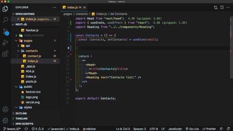
Task: Open Explorer views and more actions ellipsis
Action: coord(54,7)
